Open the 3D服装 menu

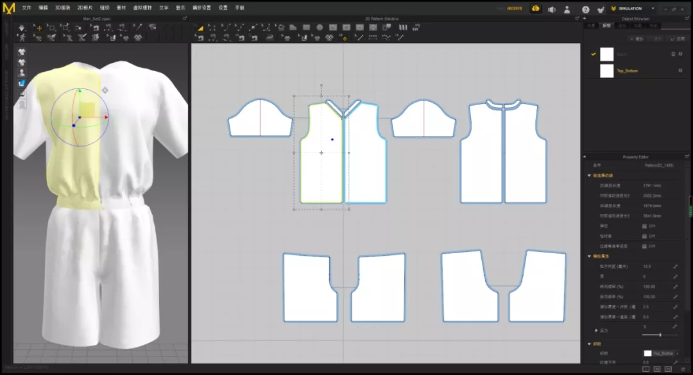point(62,8)
